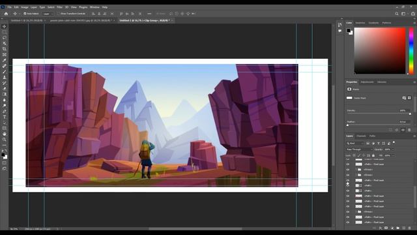Viewport: 417px width, 235px height.
Task: Toggle filter for type layers icon
Action: coord(379,144)
